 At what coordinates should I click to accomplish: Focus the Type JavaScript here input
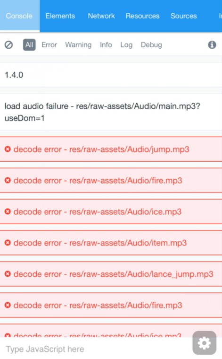pos(96,349)
